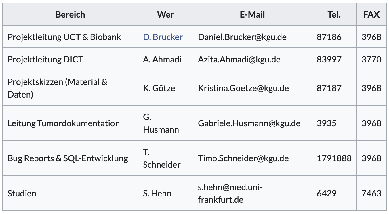Image resolution: width=389 pixels, height=214 pixels.
Task: Click telephone number 1791888
Action: [x=334, y=158]
